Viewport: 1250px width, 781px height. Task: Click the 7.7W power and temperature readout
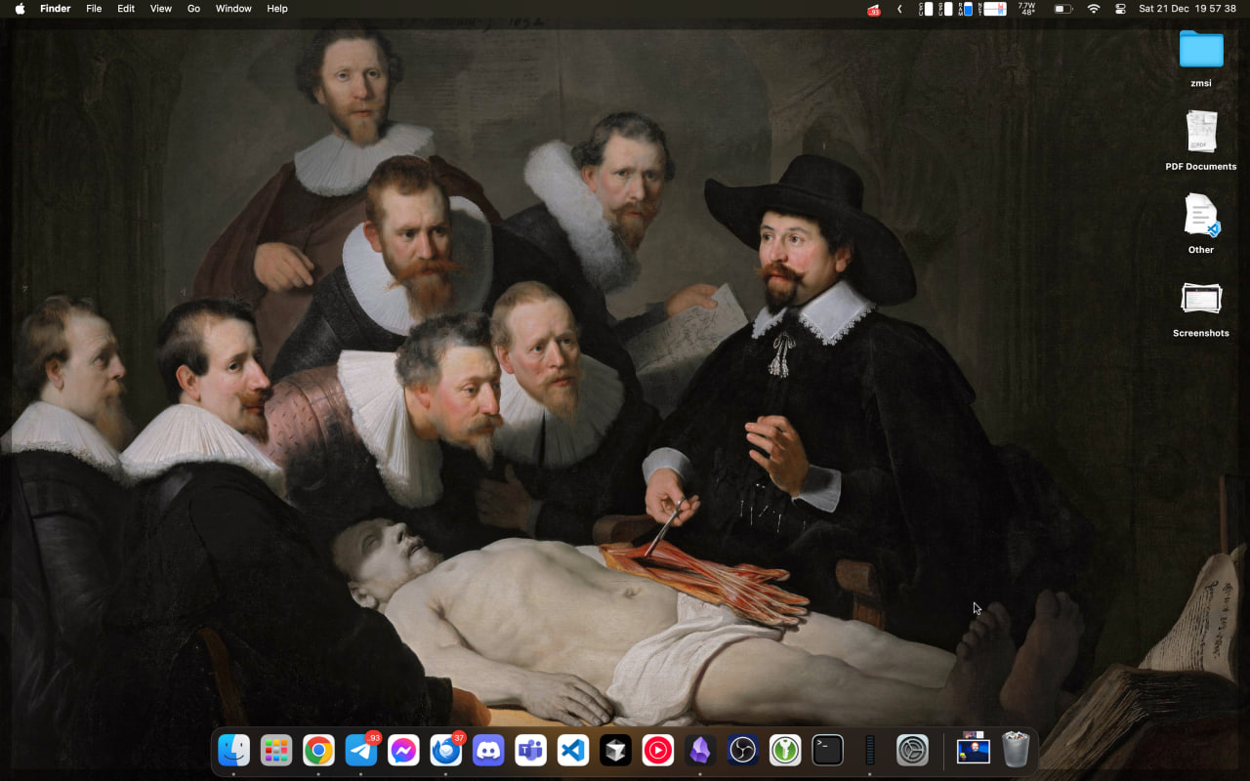coord(1026,9)
